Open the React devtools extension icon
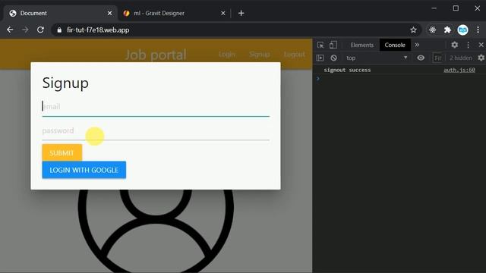Viewport: 486px width, 273px height. pyautogui.click(x=432, y=30)
